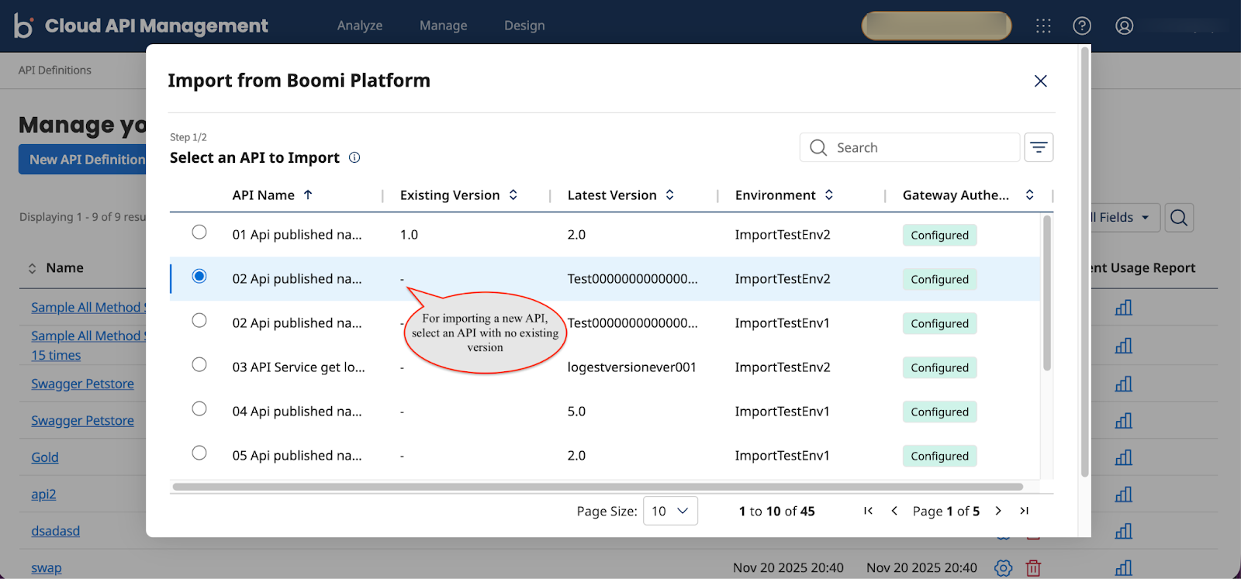The height and width of the screenshot is (579, 1241).
Task: Select radio button for 01 Api published
Action: [199, 232]
